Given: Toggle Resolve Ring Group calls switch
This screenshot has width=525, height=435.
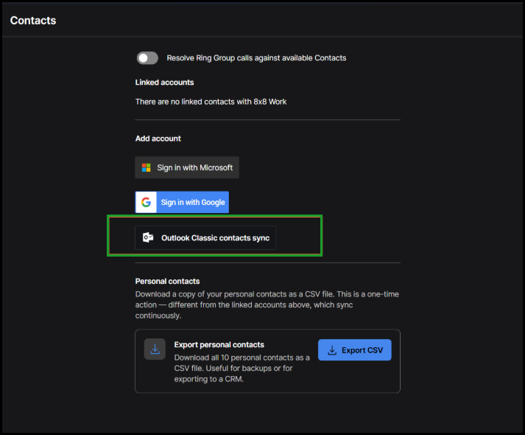Looking at the screenshot, I should pos(147,58).
